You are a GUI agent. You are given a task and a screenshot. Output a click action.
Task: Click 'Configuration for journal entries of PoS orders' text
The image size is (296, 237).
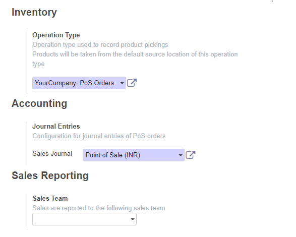[99, 136]
